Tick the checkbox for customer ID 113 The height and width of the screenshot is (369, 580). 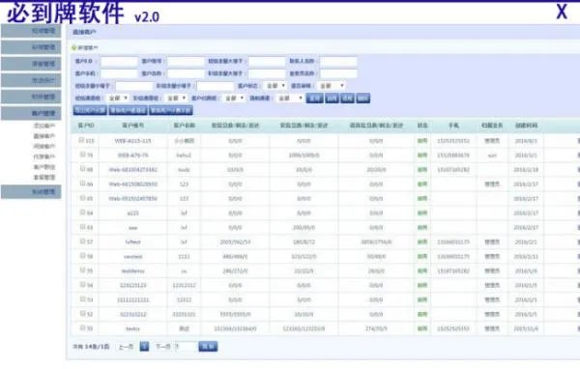coord(81,140)
